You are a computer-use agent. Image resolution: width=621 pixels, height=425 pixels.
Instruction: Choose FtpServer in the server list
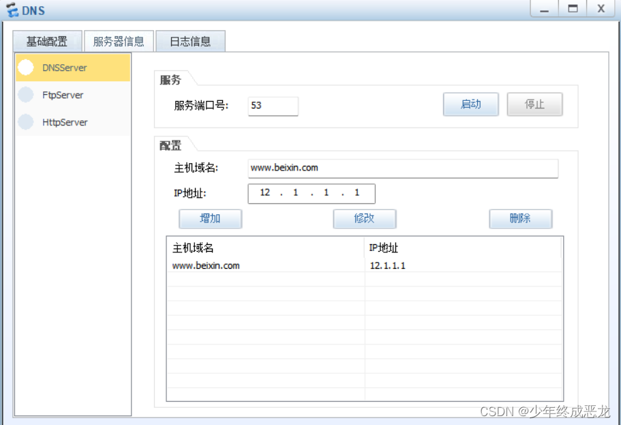click(x=73, y=95)
